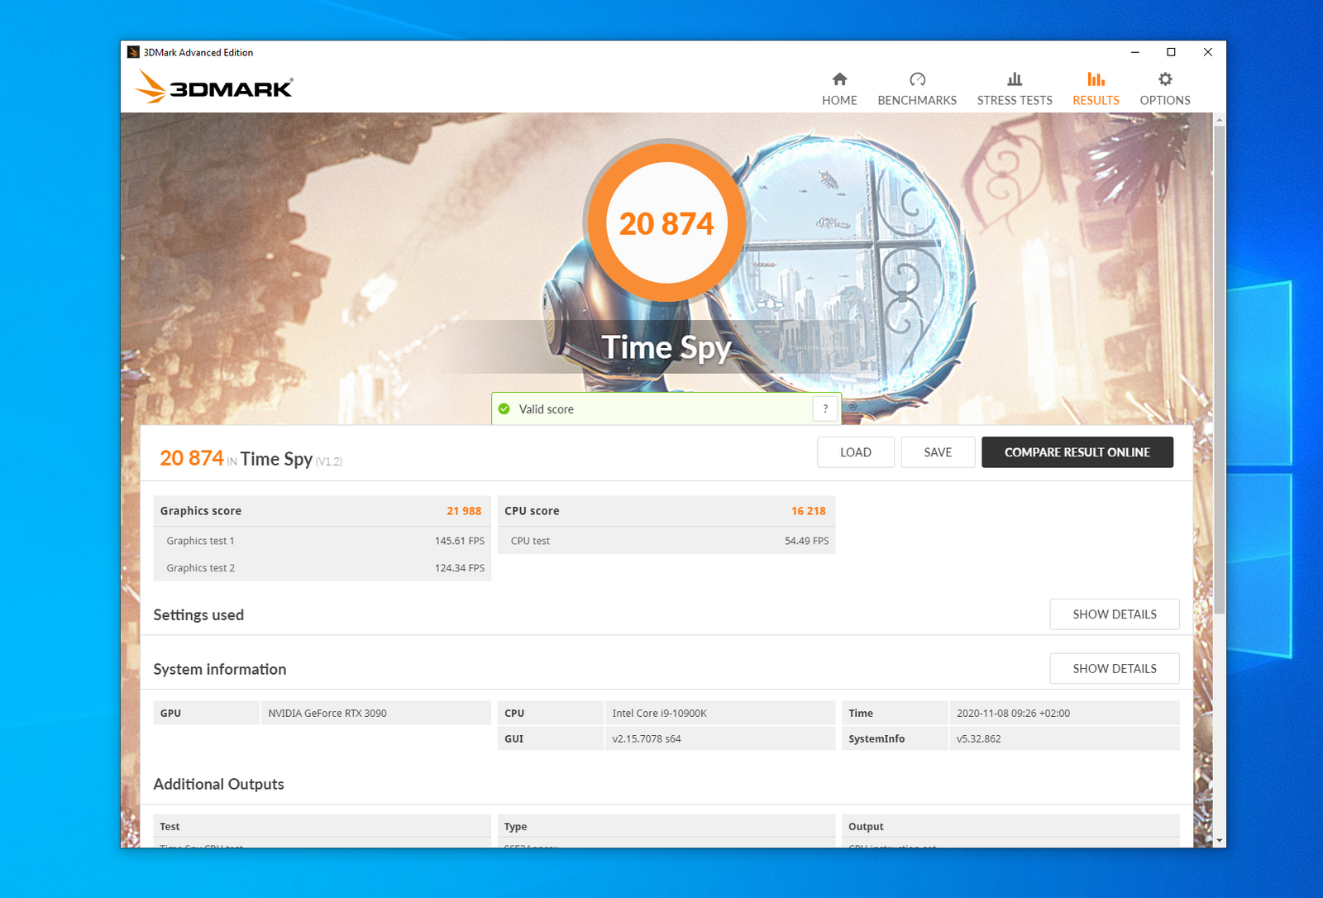Screen dimensions: 1323x898
Task: Open Options via the gear icon
Action: [1165, 79]
